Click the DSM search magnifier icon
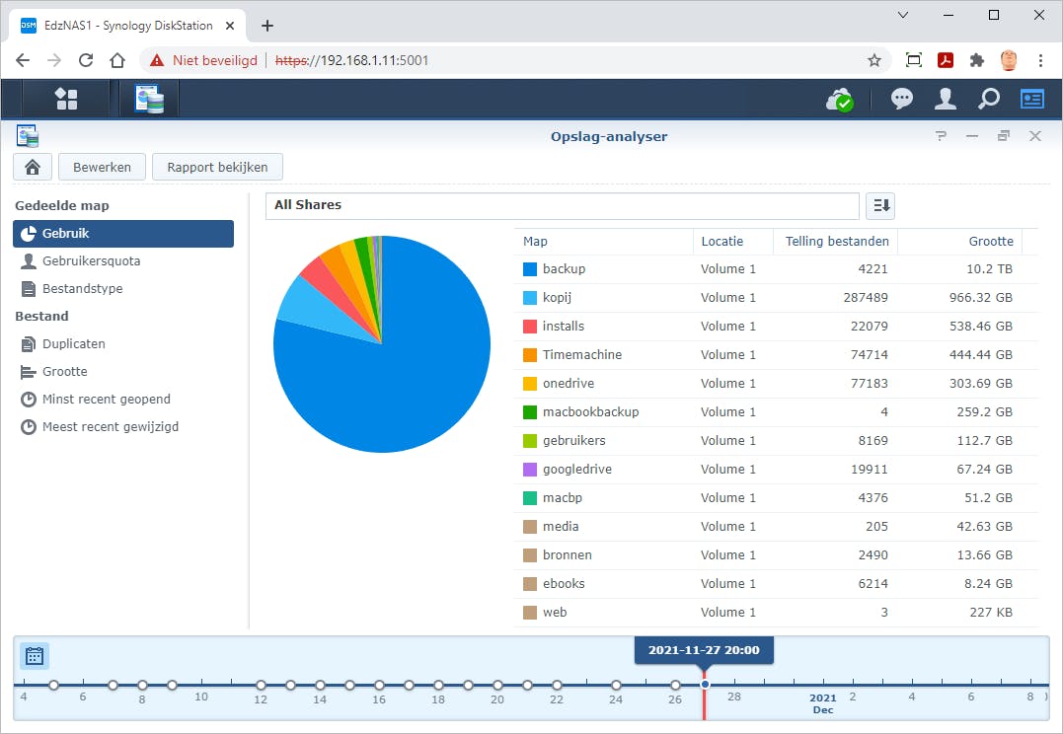The image size is (1063, 734). [x=988, y=99]
